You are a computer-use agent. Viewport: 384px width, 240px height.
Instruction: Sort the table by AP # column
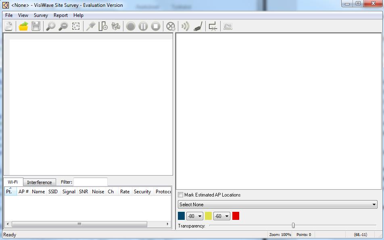(x=23, y=192)
